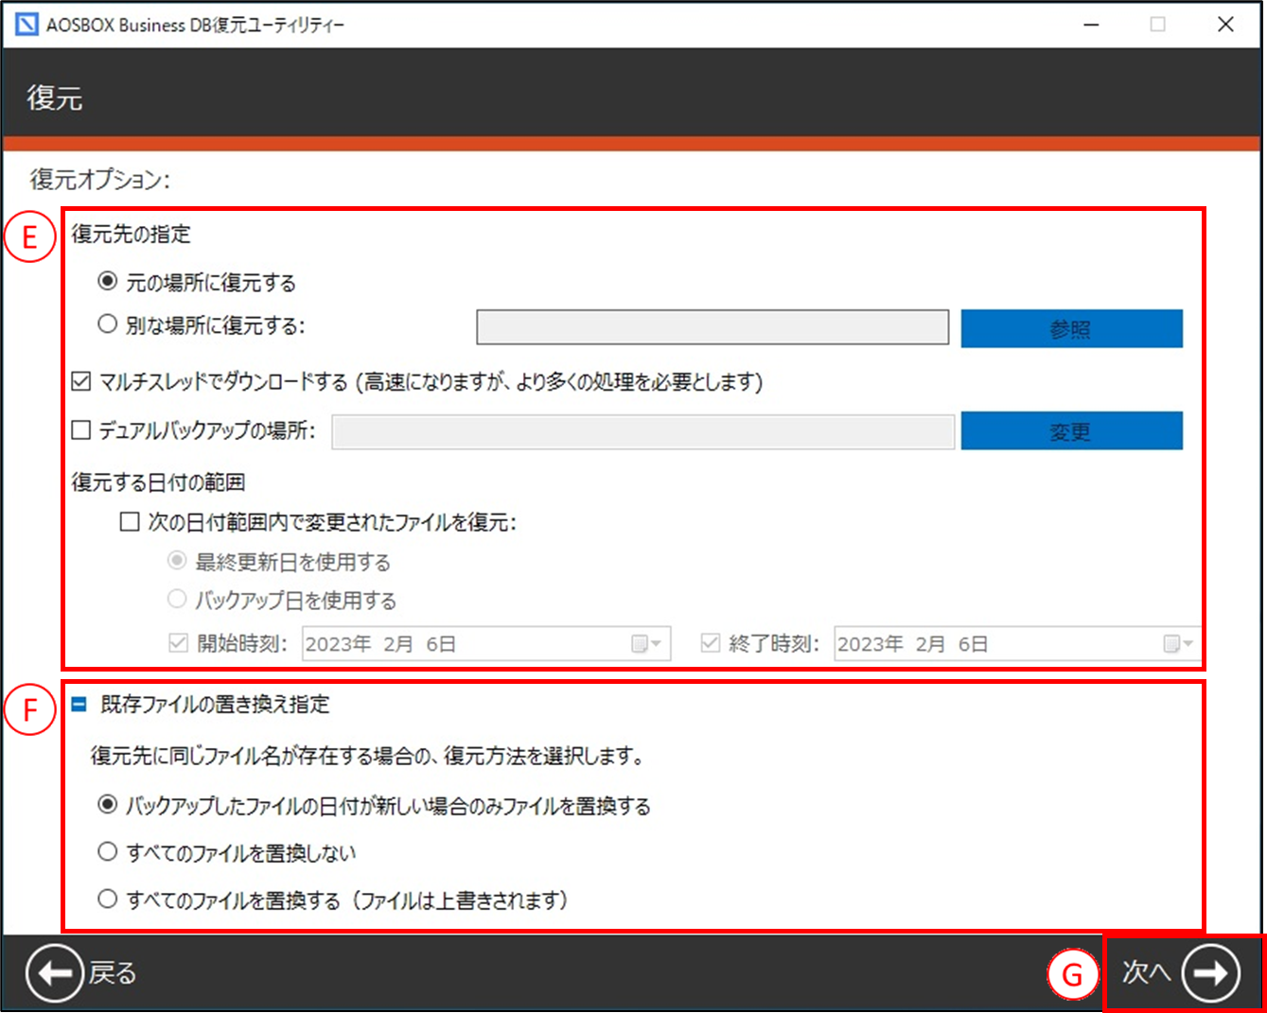
Task: Select 元の場所に復元する radio option
Action: (108, 281)
